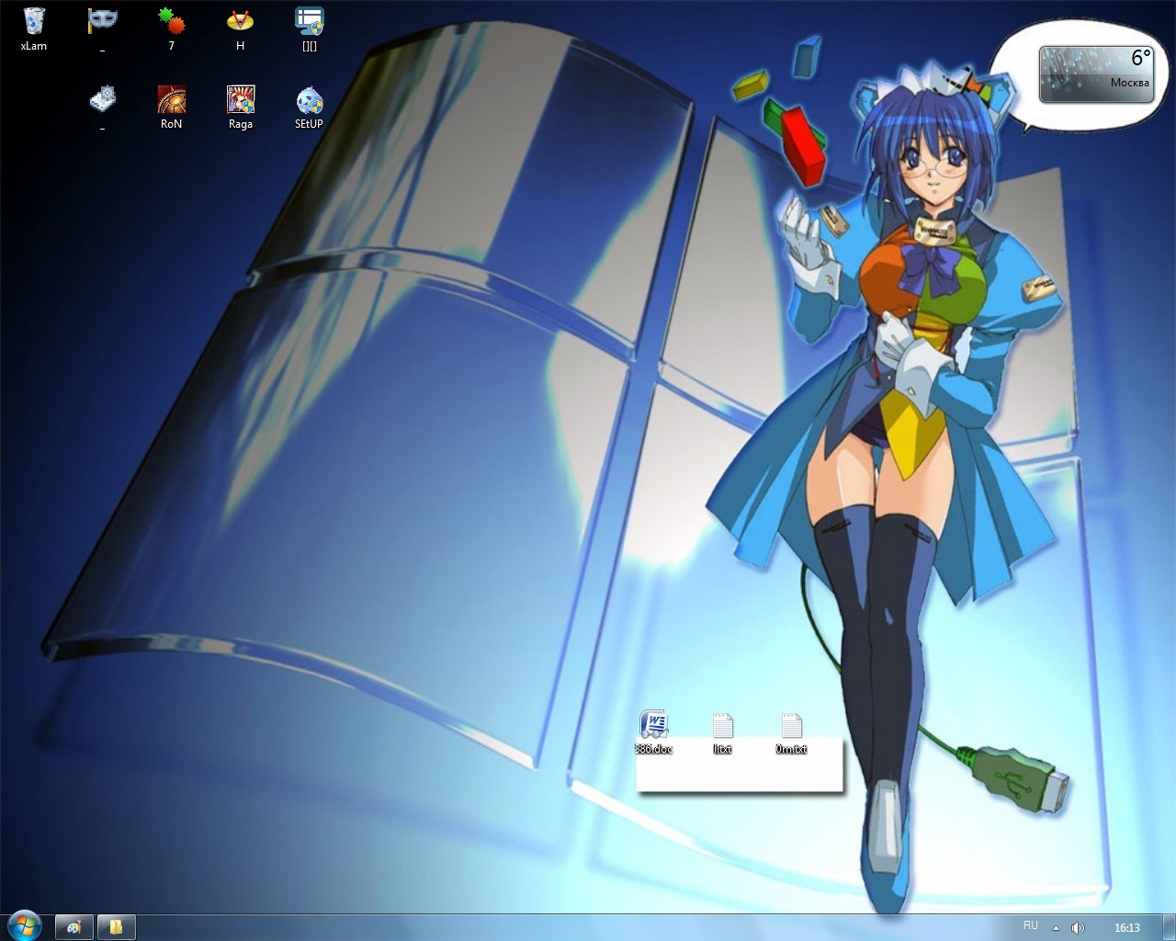Open the 0m.txt text file

click(791, 732)
